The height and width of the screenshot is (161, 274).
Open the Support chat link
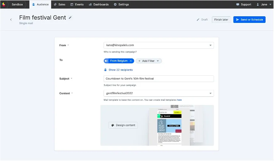[x=244, y=4]
